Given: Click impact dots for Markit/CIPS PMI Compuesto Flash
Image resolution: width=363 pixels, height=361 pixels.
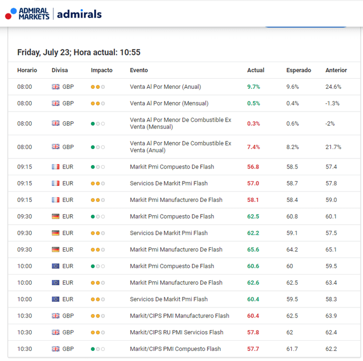Looking at the screenshot, I should (x=98, y=349).
